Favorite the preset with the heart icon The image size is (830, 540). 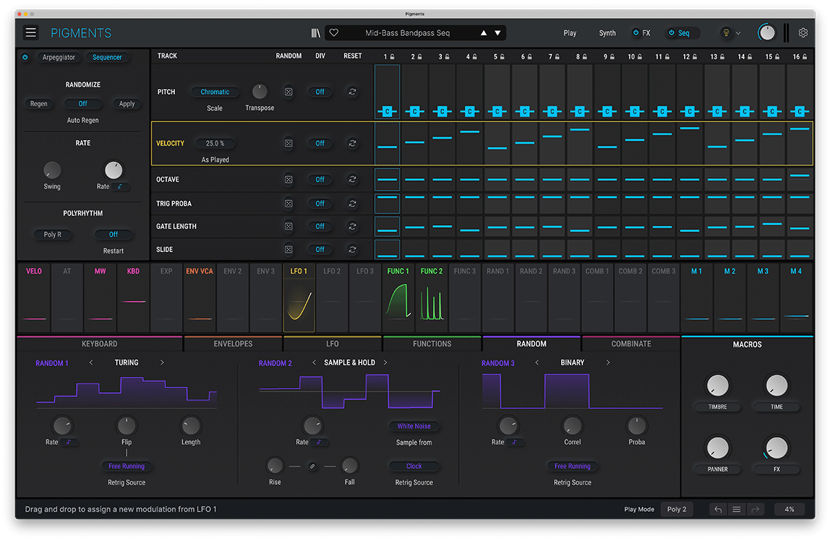[333, 33]
